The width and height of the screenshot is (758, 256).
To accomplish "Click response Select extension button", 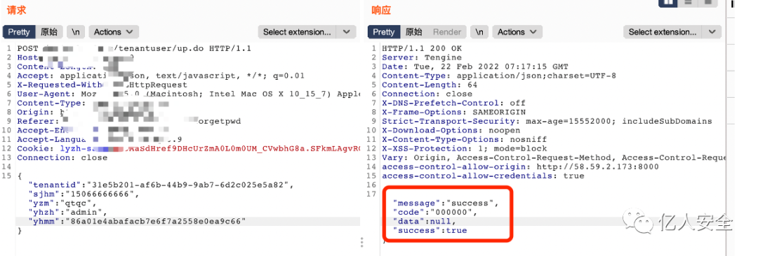I will (x=663, y=31).
